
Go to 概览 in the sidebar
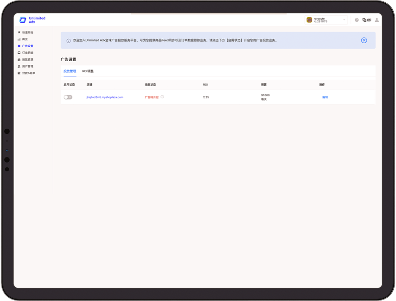[x=25, y=39]
